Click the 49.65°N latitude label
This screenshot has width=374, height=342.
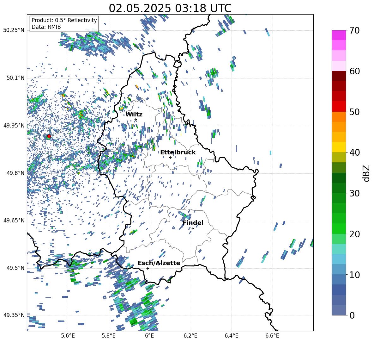(14, 221)
